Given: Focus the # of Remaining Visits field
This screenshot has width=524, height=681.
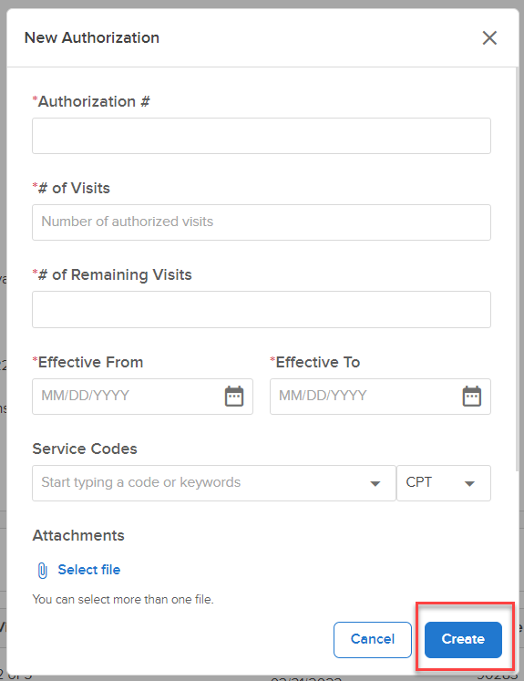Looking at the screenshot, I should (262, 309).
